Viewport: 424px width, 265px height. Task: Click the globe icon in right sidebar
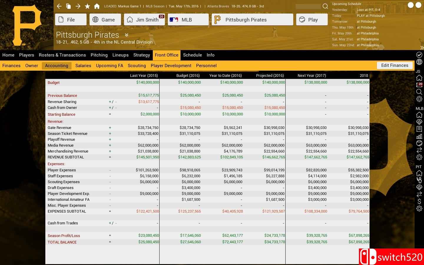[x=419, y=62]
